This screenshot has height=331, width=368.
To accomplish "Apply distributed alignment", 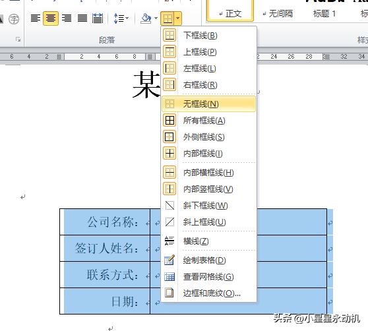I will (98, 18).
